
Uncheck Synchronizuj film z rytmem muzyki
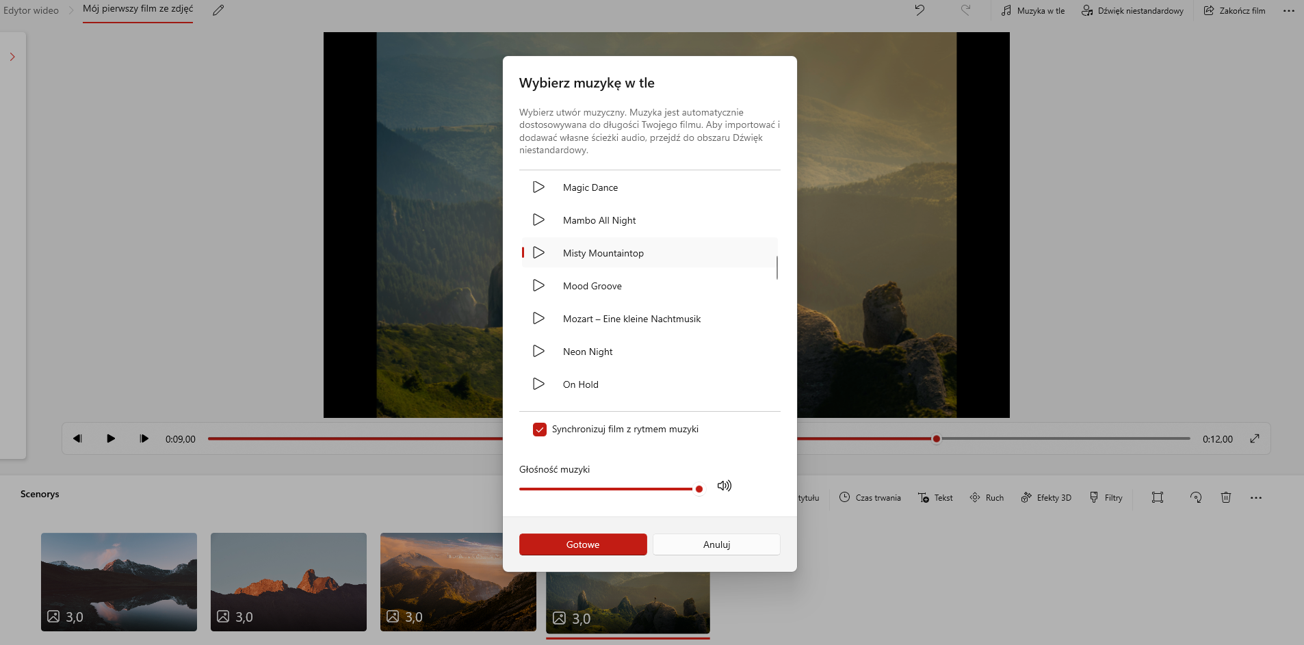[540, 430]
